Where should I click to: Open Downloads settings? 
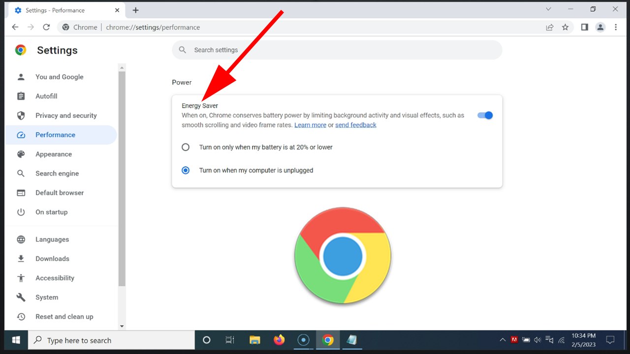tap(52, 259)
